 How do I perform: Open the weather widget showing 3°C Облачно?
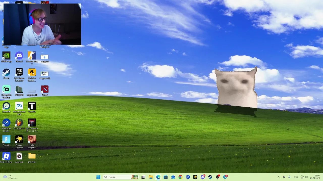click(10, 177)
